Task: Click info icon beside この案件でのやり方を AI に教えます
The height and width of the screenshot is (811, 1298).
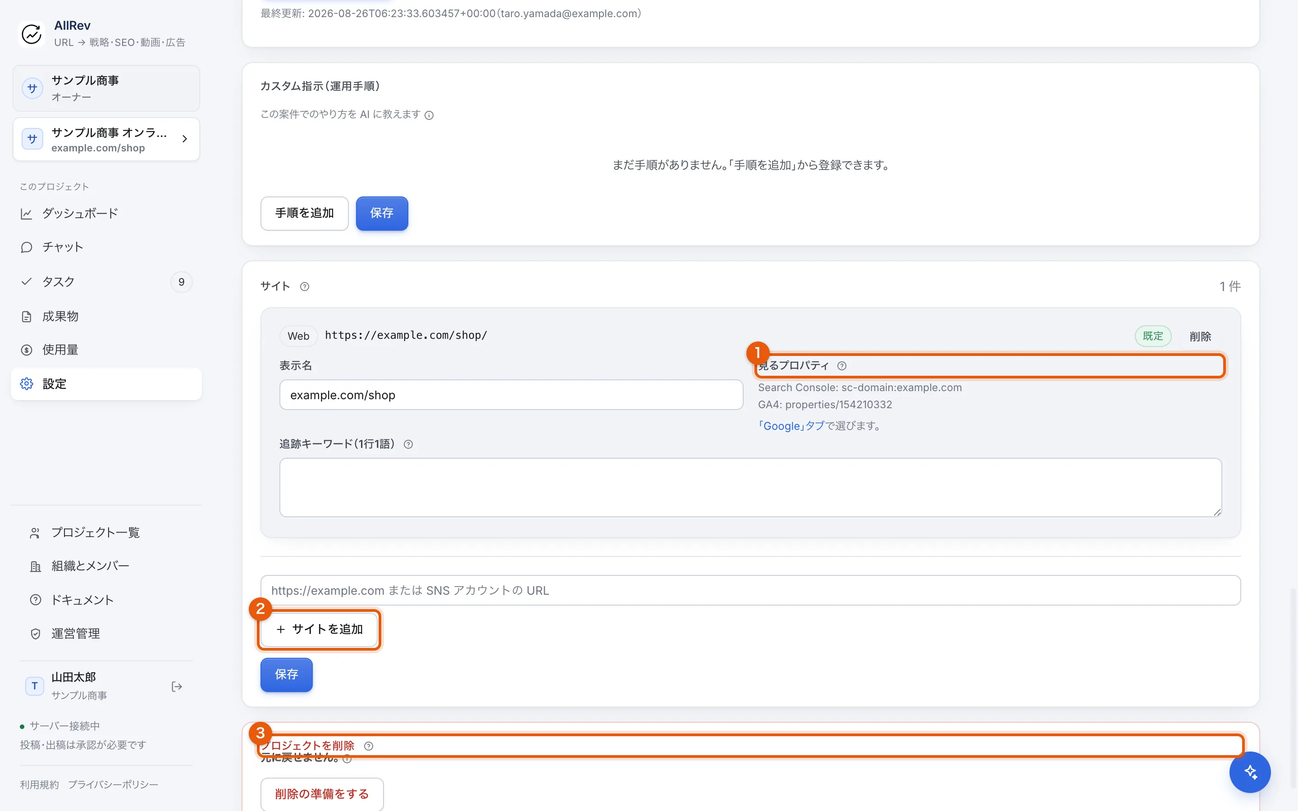Action: point(429,115)
